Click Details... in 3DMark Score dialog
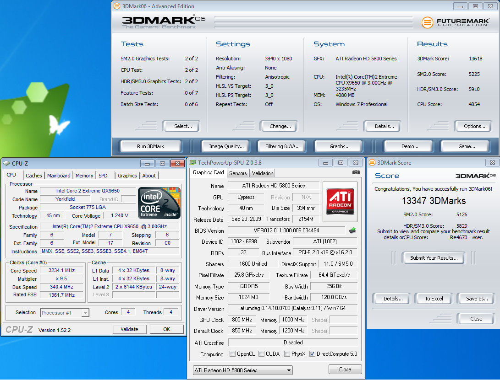500x380 pixels. click(x=393, y=299)
